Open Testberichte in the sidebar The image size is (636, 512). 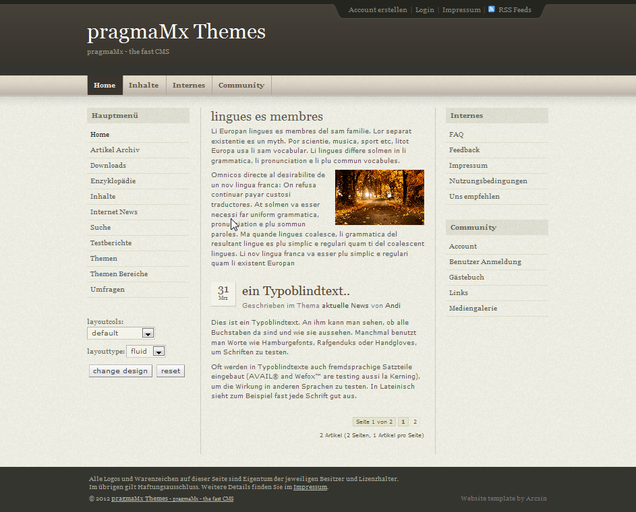(111, 243)
